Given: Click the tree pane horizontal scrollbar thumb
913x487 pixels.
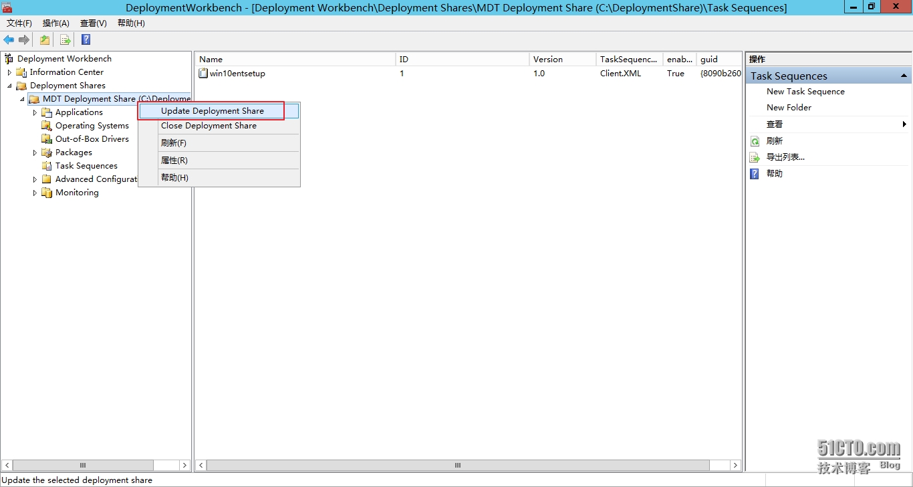Looking at the screenshot, I should pos(83,466).
